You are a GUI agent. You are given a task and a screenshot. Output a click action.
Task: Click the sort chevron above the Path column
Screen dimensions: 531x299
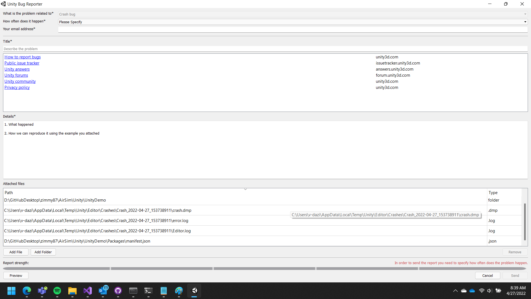tap(246, 189)
